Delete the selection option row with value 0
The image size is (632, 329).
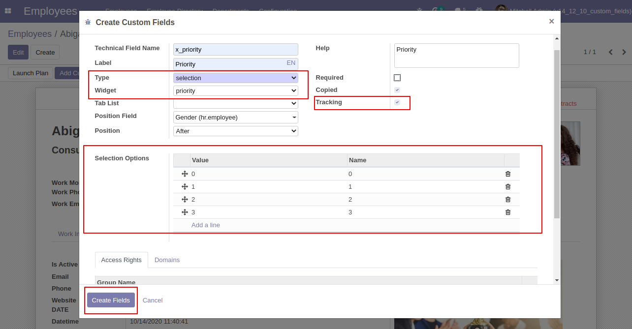[x=508, y=174]
